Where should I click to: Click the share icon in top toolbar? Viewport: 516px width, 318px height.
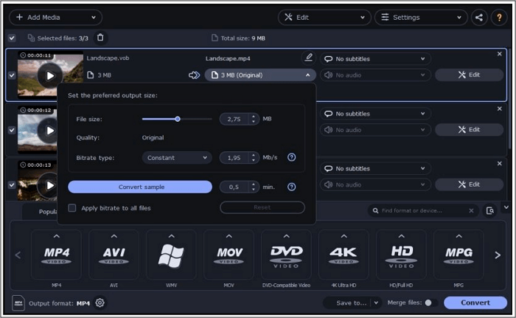click(x=480, y=17)
